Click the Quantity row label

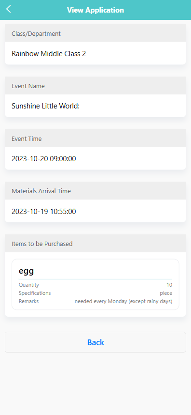29,285
